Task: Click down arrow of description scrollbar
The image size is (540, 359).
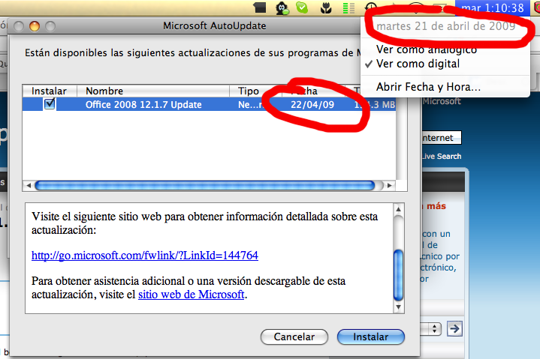Action: pos(398,307)
